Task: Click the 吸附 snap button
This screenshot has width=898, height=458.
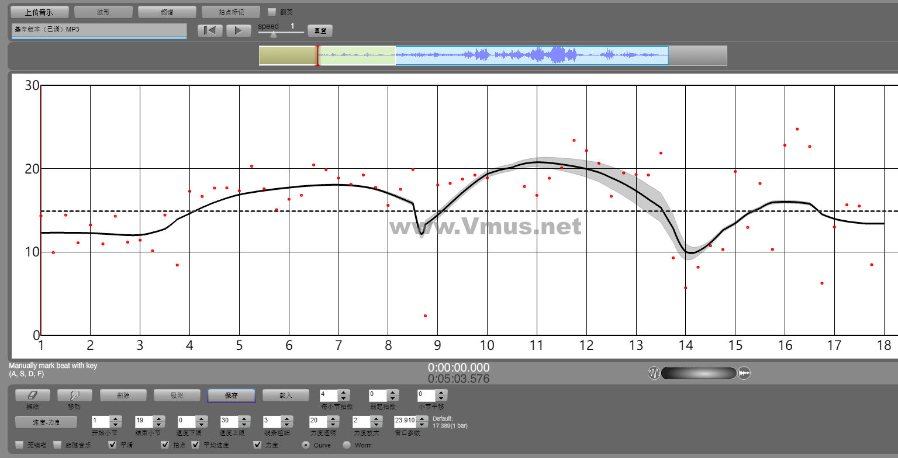Action: point(177,395)
